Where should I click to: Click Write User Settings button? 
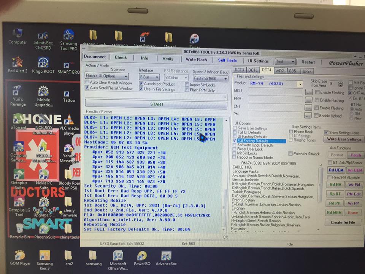[x=344, y=139]
